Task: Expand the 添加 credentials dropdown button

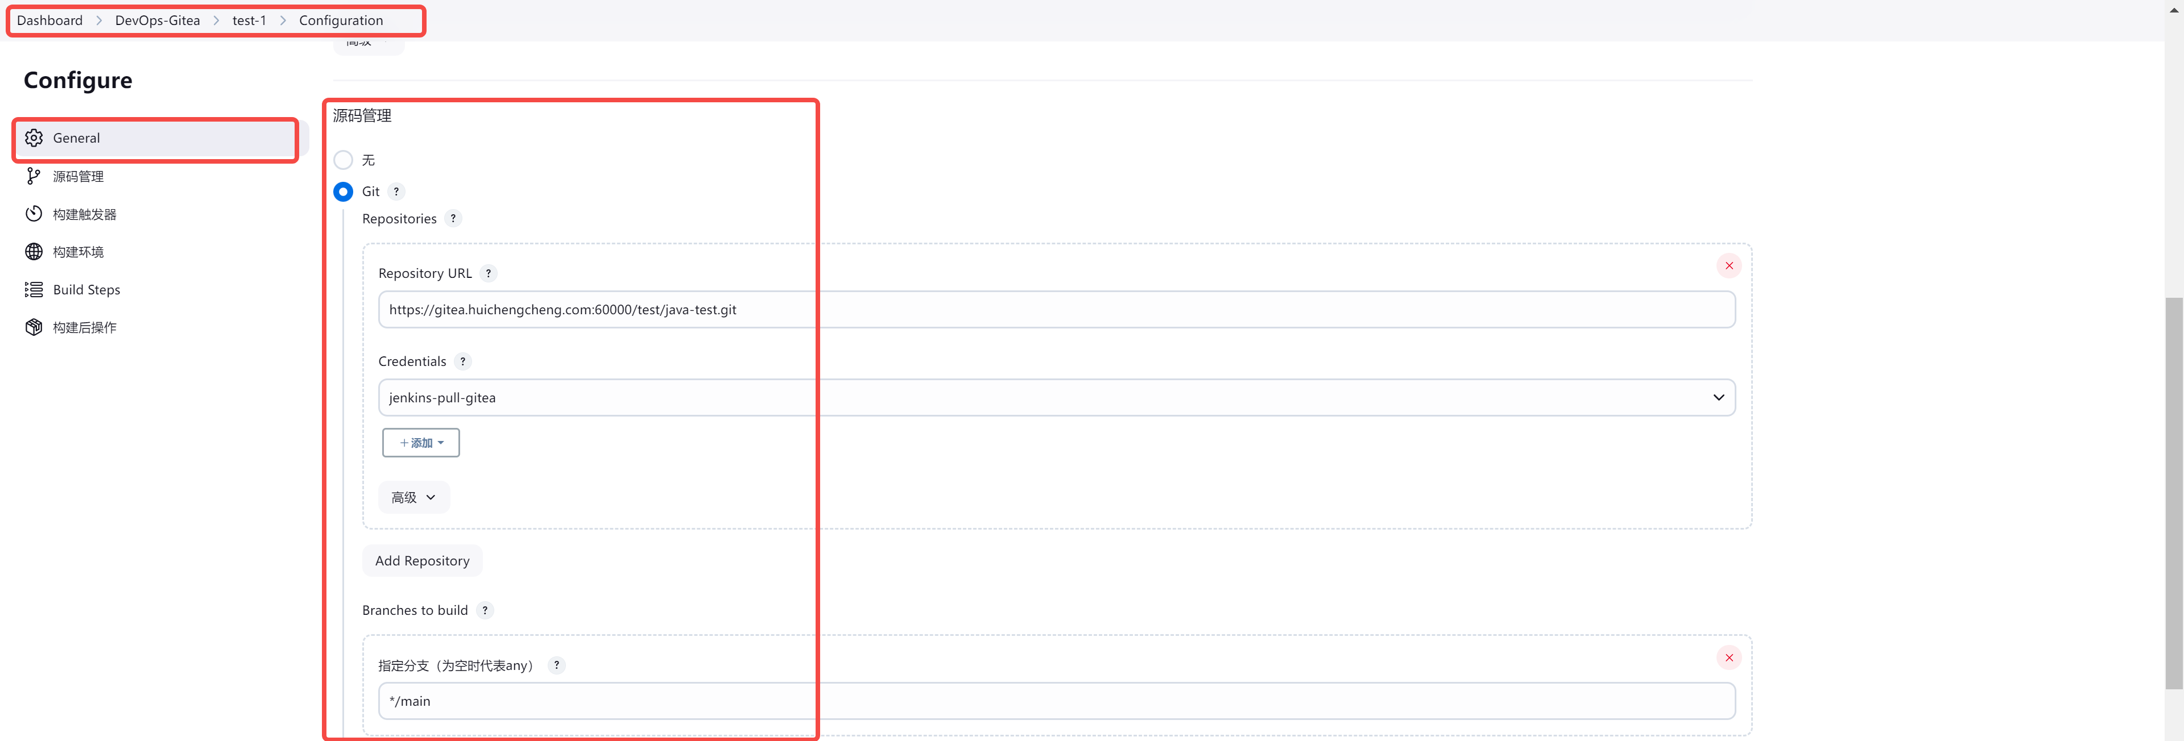Action: [421, 443]
